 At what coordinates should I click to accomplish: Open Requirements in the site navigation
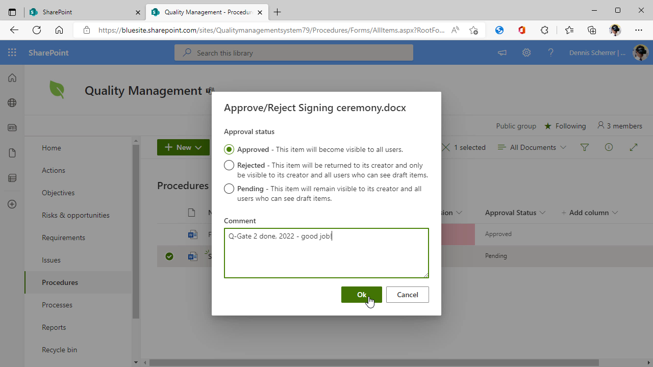coord(63,238)
